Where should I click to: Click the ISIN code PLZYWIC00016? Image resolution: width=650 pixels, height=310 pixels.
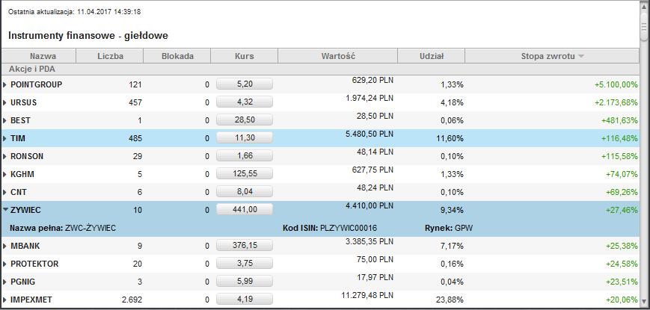(x=349, y=228)
